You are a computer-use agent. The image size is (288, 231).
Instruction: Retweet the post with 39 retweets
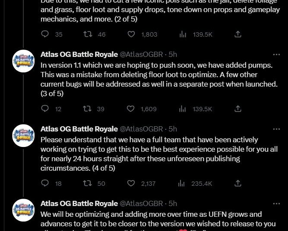pos(88,109)
